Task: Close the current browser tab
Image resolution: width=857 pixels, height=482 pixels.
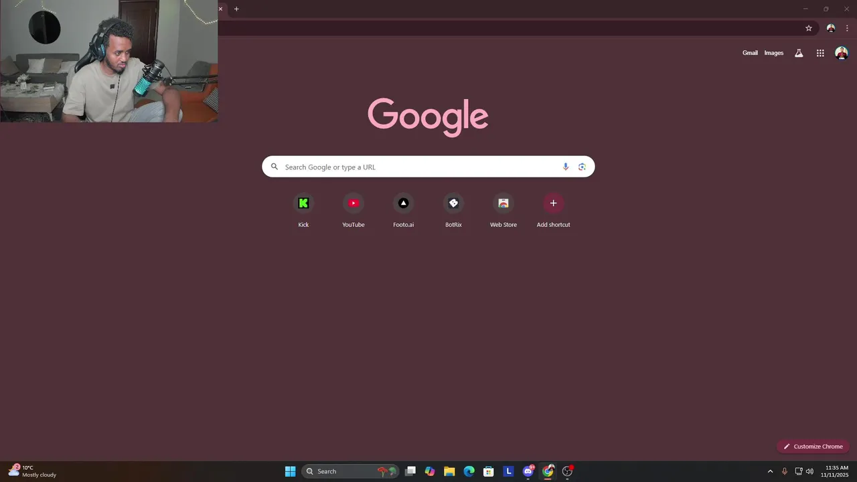Action: (220, 9)
